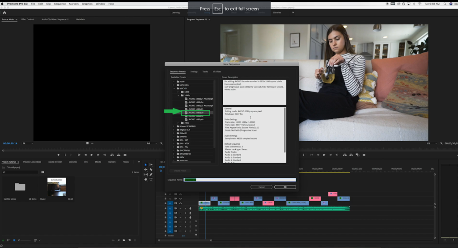Image resolution: width=458 pixels, height=248 pixels.
Task: Click Export Frame camera in Program monitor
Action: [x=364, y=155]
